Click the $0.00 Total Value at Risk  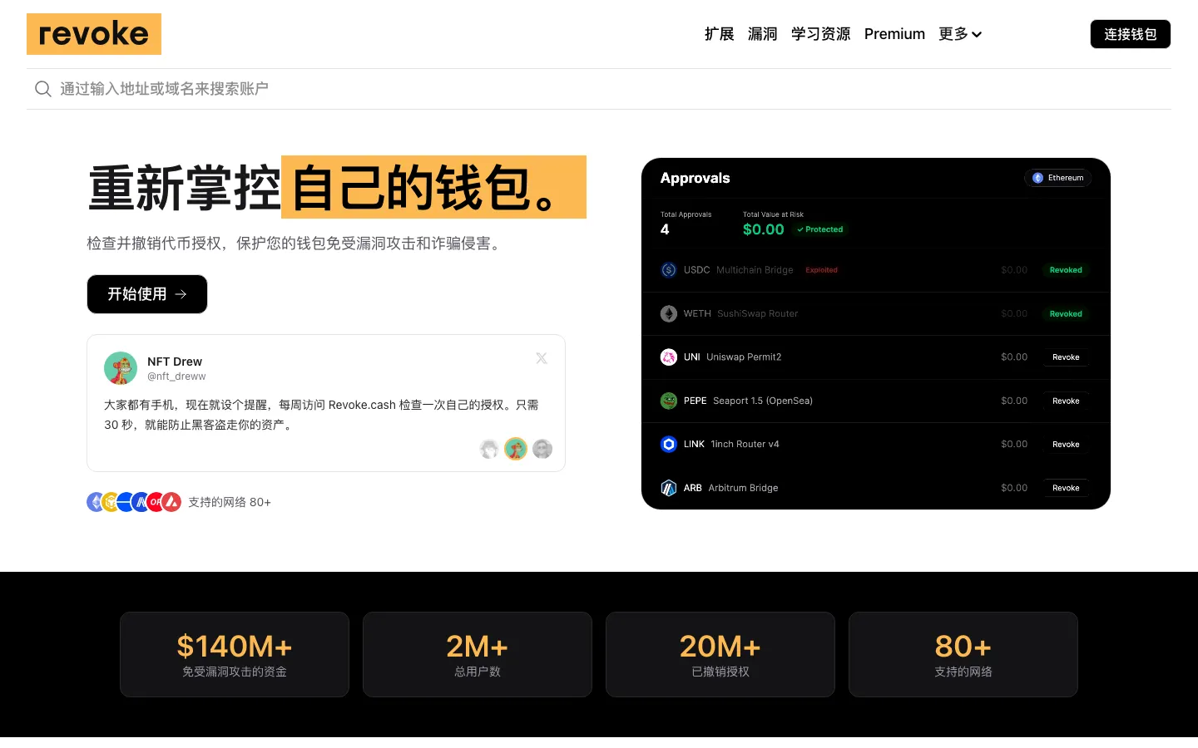tap(763, 229)
